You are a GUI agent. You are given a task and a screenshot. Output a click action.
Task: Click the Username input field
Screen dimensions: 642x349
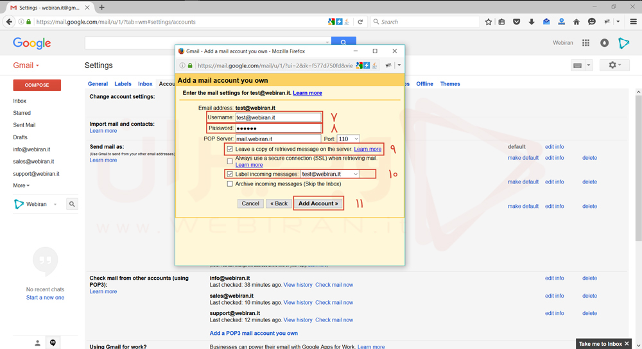(x=278, y=117)
